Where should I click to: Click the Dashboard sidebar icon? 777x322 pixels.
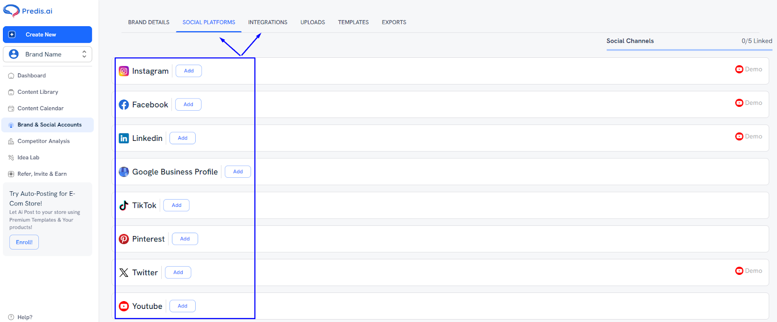point(11,76)
